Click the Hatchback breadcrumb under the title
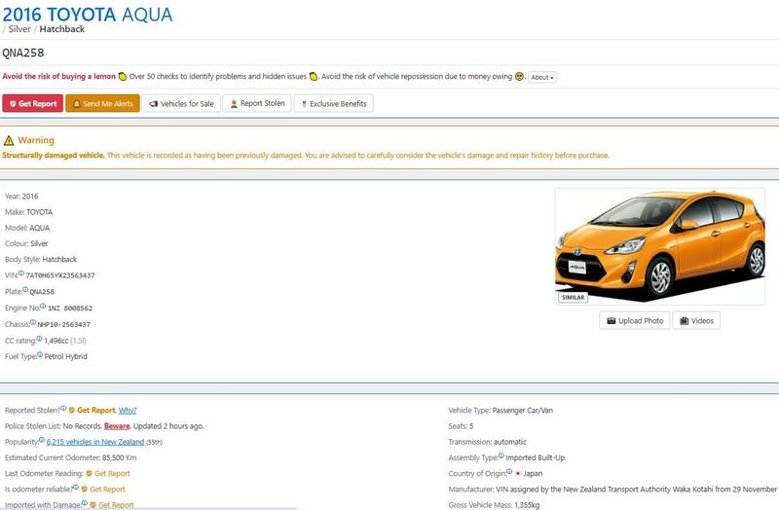779x510 pixels. [62, 29]
